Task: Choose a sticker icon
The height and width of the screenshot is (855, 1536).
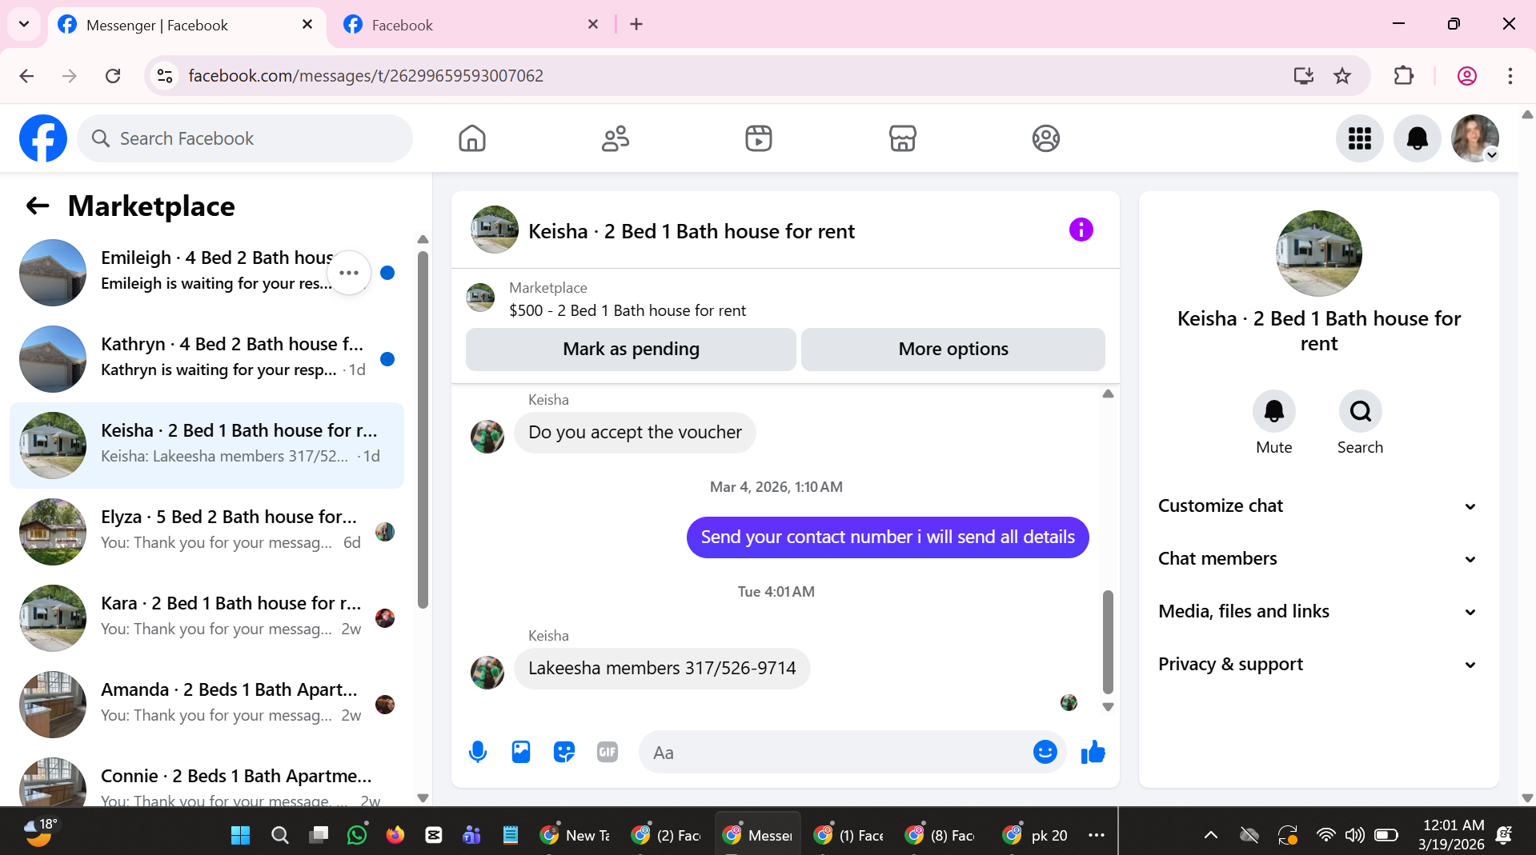Action: (564, 752)
